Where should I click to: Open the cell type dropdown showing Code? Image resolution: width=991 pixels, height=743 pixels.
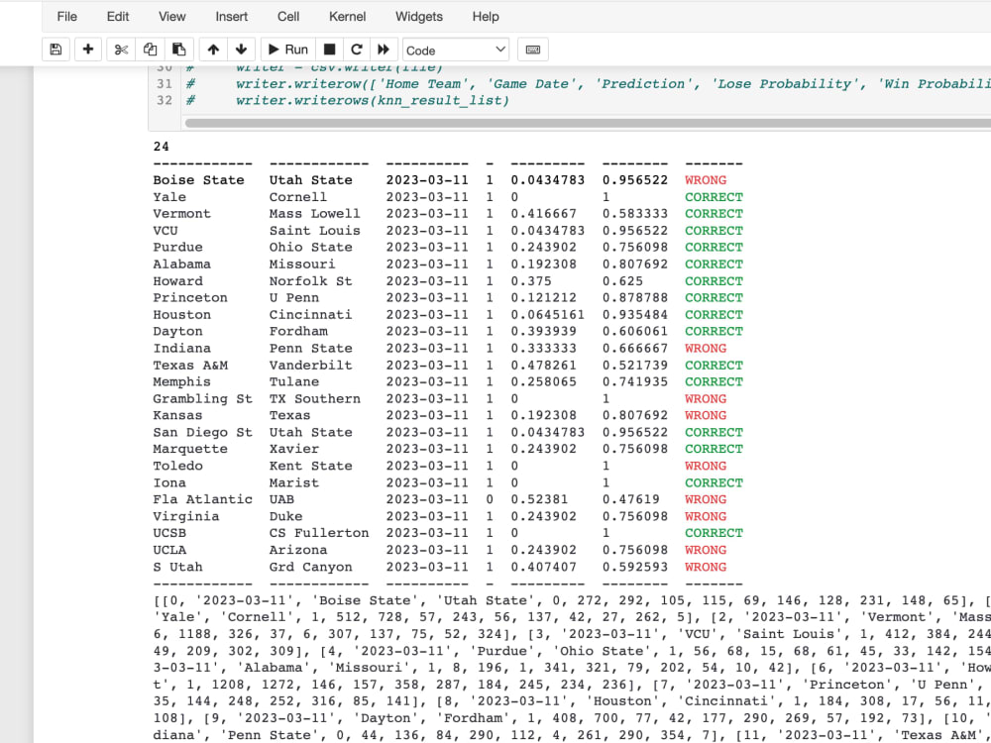pyautogui.click(x=455, y=49)
